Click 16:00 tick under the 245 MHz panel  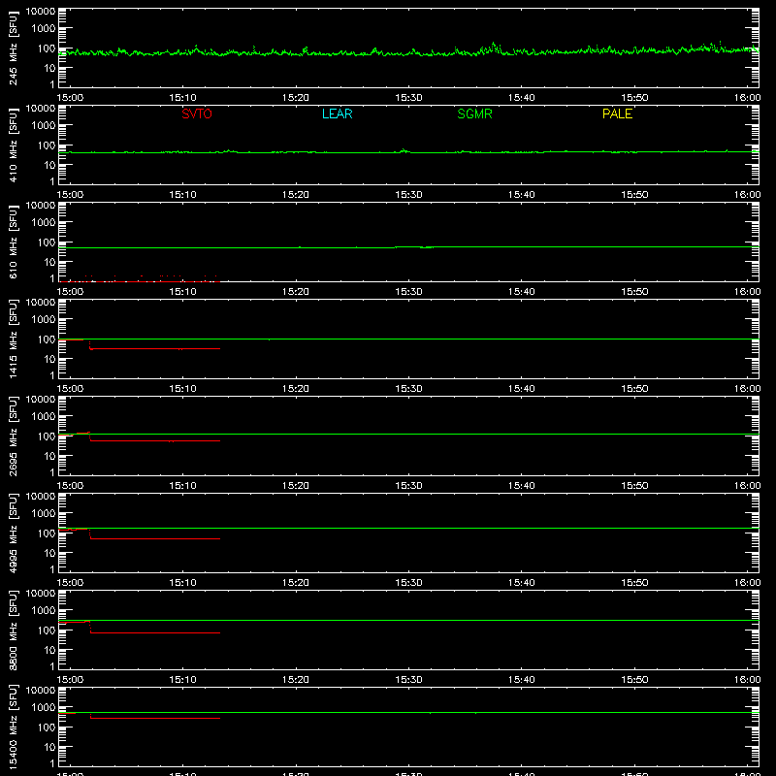click(747, 98)
